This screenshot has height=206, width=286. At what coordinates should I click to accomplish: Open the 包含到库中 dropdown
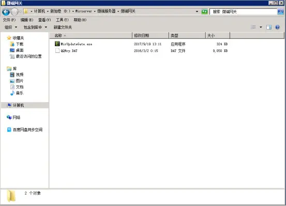pos(35,28)
